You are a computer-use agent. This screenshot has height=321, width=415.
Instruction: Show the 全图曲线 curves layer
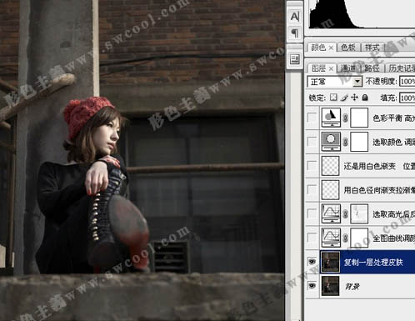pos(312,238)
